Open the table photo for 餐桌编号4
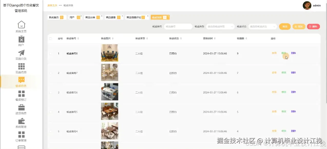 (x=110, y=131)
